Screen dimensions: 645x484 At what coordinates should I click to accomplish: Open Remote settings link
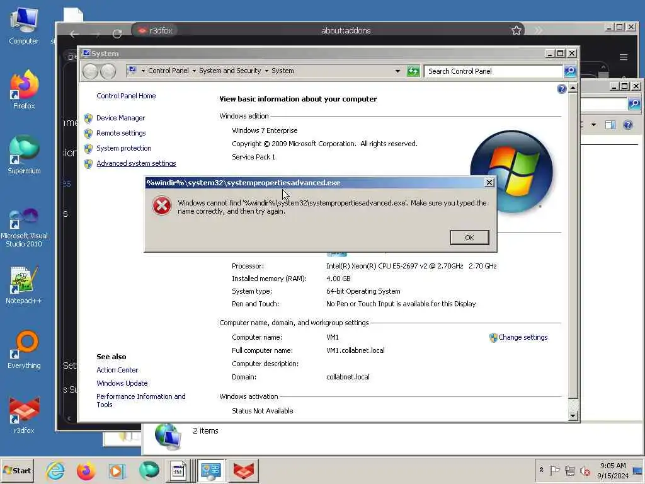tap(121, 133)
